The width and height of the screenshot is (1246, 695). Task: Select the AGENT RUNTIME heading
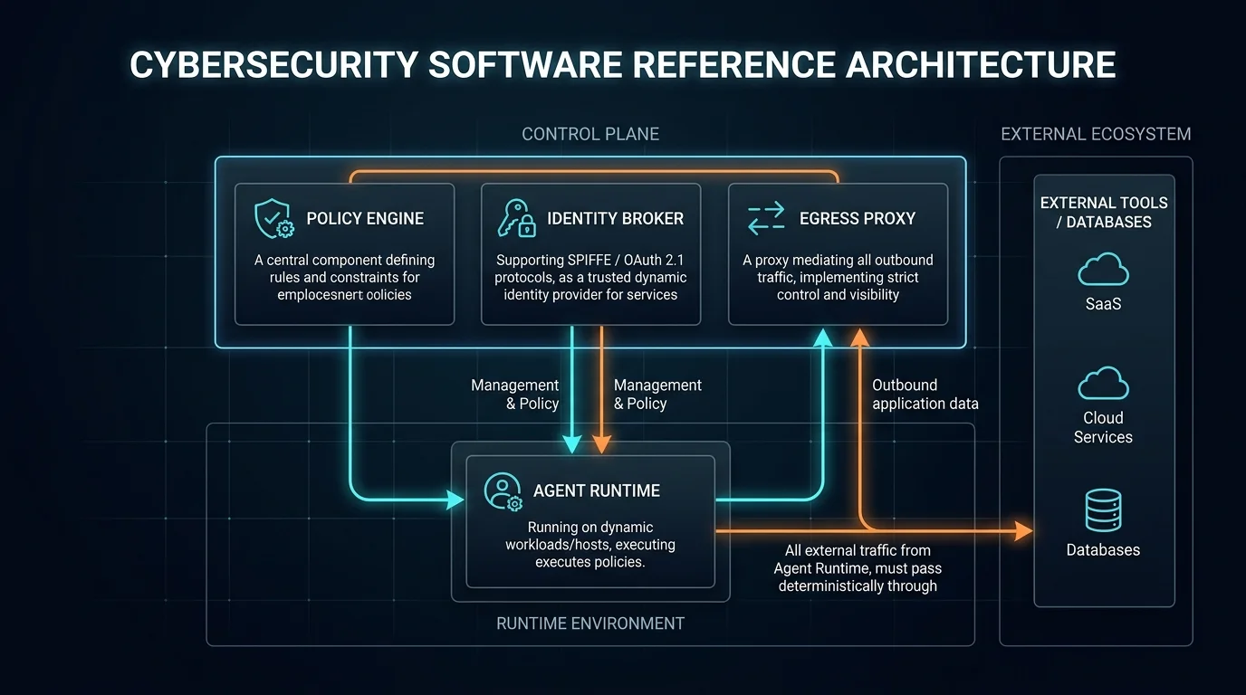pos(597,490)
